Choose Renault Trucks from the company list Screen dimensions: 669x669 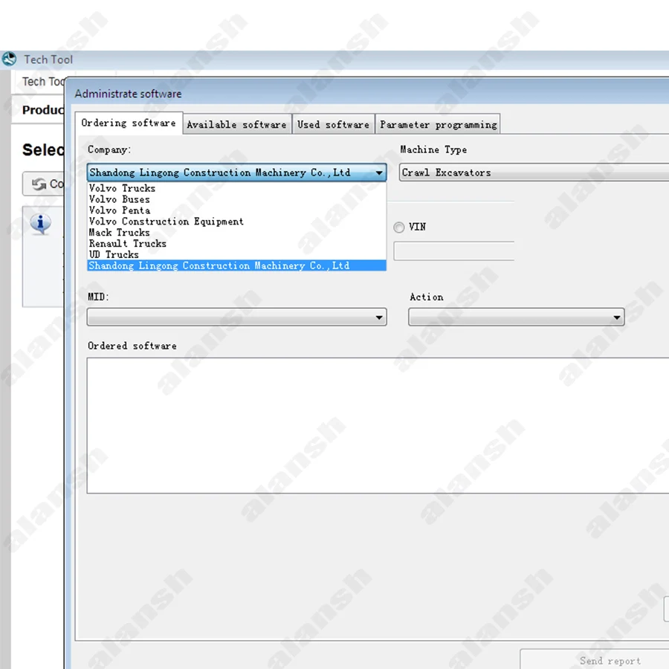point(237,244)
